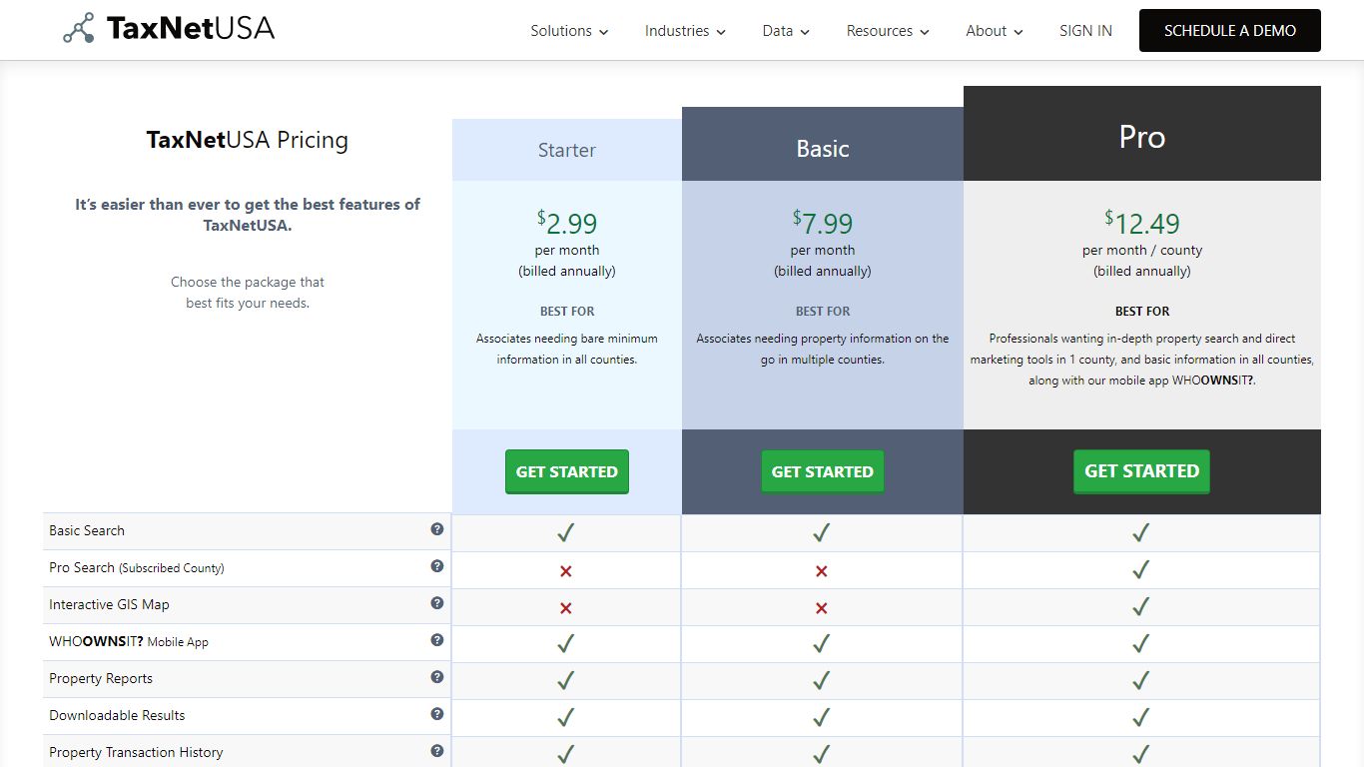Click GET STARTED under Pro plan
The image size is (1364, 767).
[1141, 471]
